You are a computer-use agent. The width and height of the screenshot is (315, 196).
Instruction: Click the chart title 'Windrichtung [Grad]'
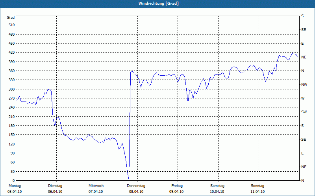[159, 4]
